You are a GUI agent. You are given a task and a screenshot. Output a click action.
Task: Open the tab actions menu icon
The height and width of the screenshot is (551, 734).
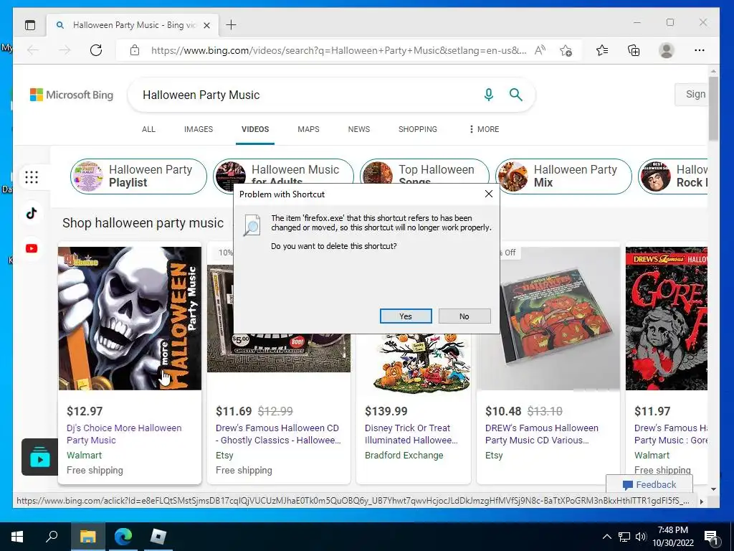[30, 25]
